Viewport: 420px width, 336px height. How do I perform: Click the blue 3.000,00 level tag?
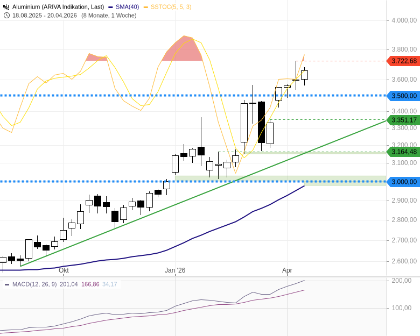[404, 182]
